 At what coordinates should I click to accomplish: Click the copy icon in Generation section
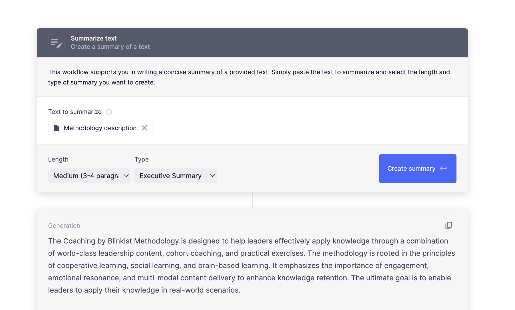click(449, 226)
